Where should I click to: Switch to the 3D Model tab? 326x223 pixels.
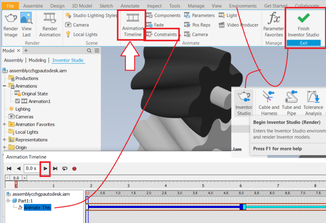pos(82,6)
